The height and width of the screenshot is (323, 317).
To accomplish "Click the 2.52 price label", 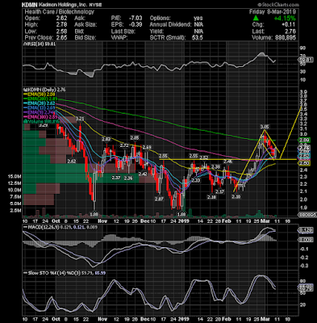I will (203, 157).
